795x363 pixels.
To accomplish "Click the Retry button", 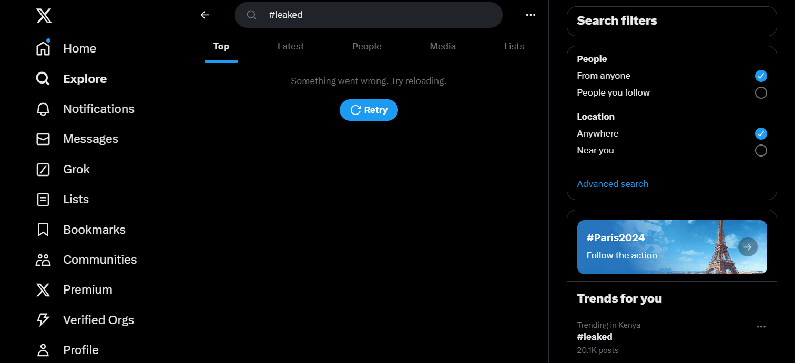I will pyautogui.click(x=369, y=110).
